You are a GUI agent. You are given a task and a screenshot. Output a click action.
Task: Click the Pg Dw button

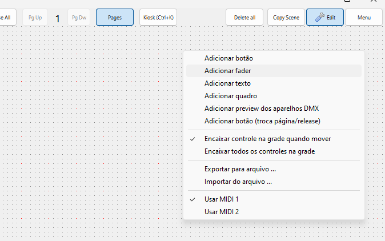(79, 17)
